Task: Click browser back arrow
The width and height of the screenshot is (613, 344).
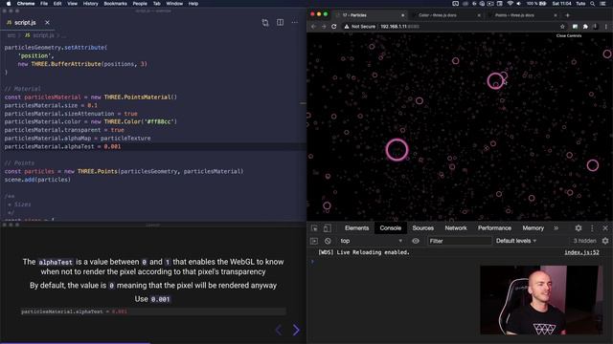Action: (x=313, y=27)
